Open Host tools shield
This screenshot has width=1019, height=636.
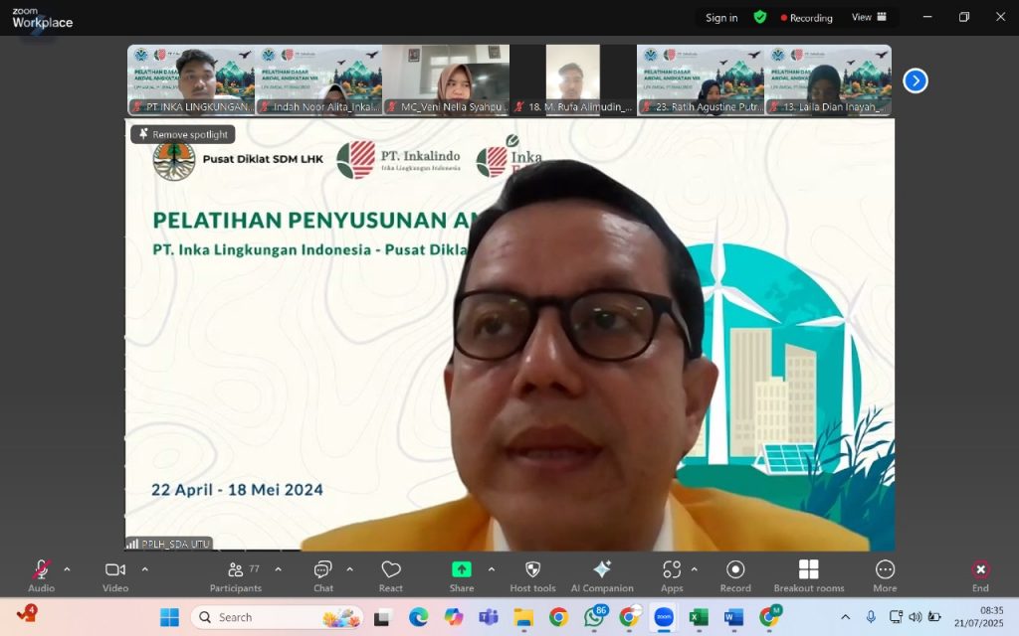pyautogui.click(x=533, y=575)
